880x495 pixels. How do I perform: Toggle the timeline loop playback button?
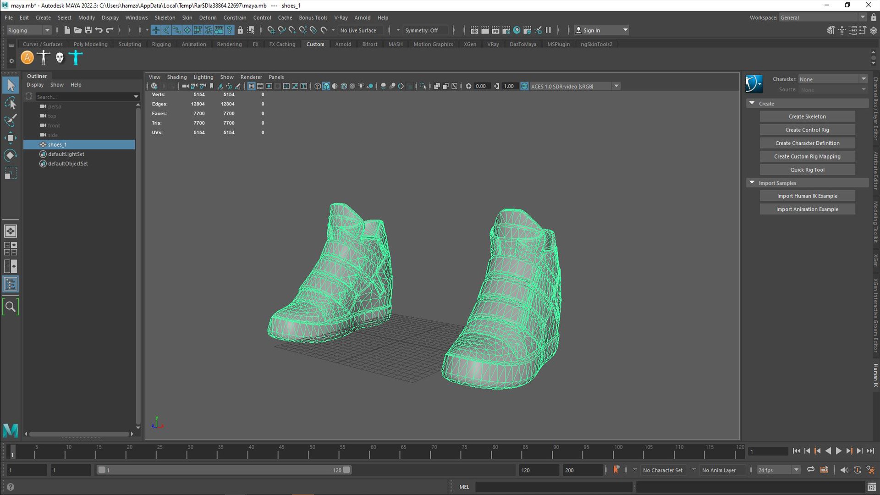click(x=810, y=470)
